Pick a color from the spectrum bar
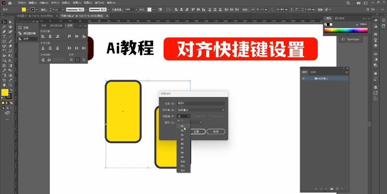Image resolution: width=387 pixels, height=194 pixels. click(346, 31)
